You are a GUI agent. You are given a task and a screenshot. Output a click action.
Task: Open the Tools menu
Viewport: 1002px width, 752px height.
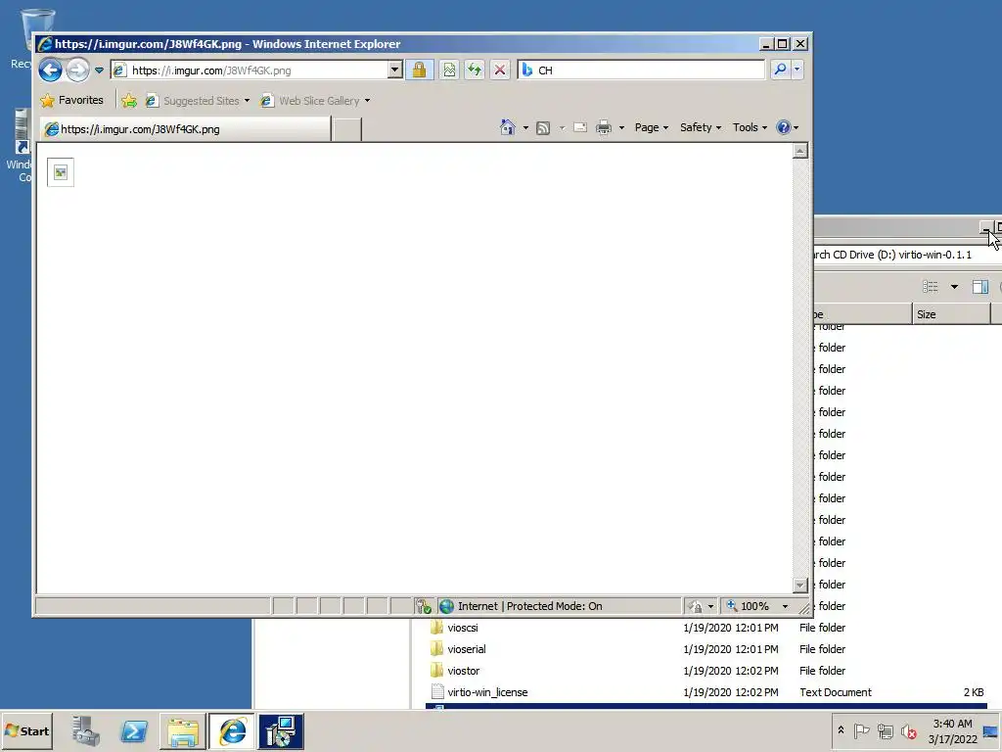click(x=750, y=127)
